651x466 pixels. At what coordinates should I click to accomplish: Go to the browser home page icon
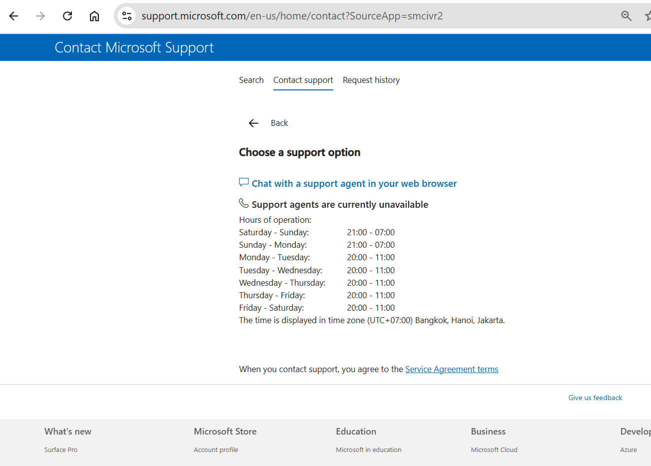coord(94,16)
